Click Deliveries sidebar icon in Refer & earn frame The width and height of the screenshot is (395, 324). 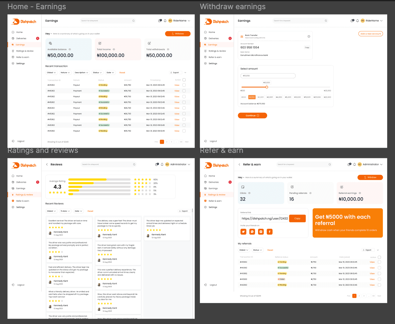205,182
